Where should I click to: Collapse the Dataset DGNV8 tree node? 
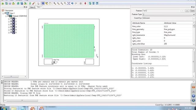coord(6,16)
